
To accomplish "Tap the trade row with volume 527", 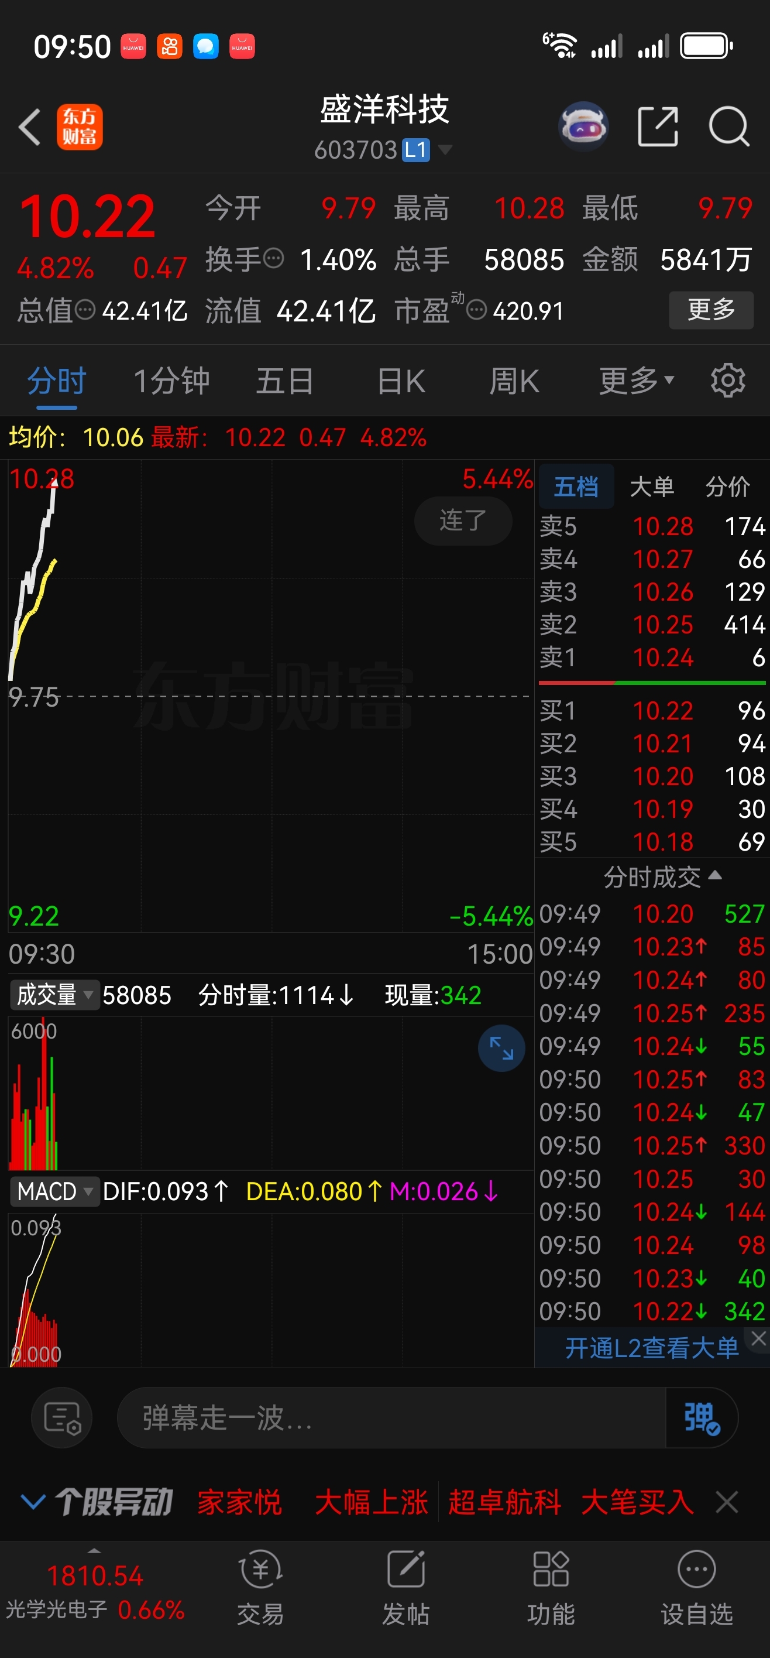I will click(x=652, y=913).
